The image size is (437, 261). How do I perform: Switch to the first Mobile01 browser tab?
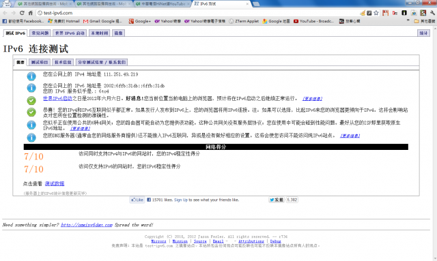[44, 4]
